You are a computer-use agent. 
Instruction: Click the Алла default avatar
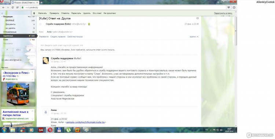point(46,112)
